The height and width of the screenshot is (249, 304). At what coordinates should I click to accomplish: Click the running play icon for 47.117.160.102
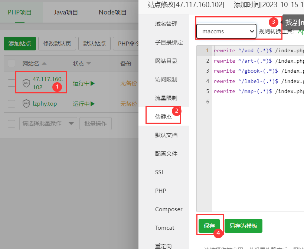coord(93,83)
